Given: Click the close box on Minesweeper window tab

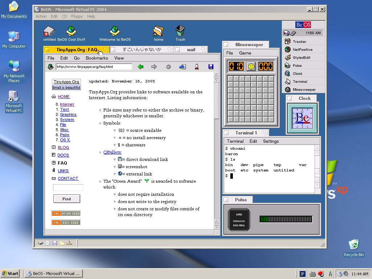Looking at the screenshot, I should [x=226, y=45].
